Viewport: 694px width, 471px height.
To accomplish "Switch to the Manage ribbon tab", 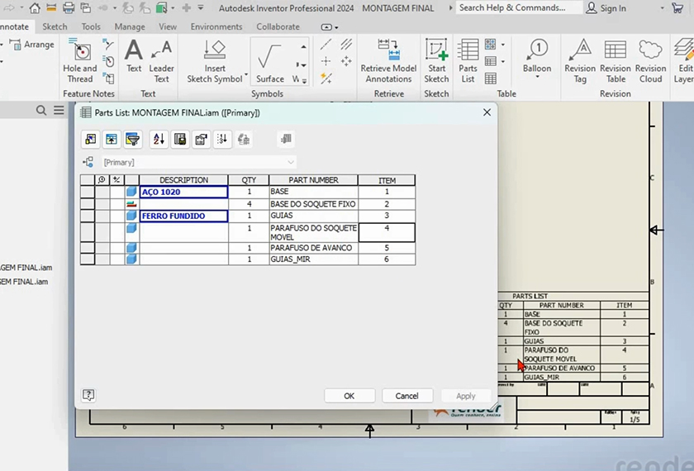I will 130,26.
